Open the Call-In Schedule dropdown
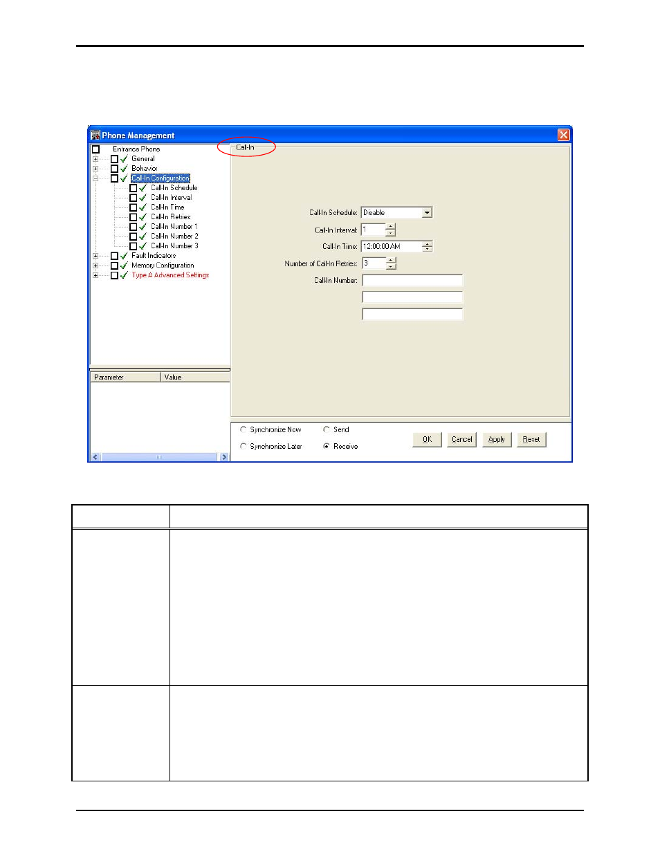The width and height of the screenshot is (660, 854). (x=427, y=213)
